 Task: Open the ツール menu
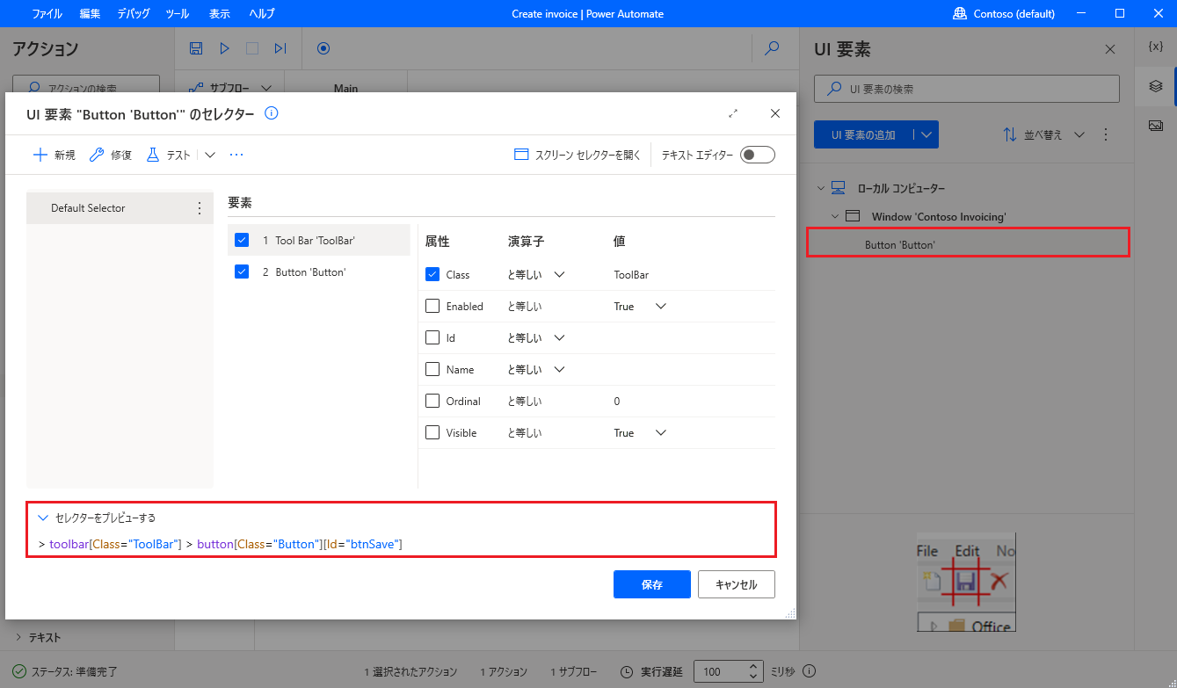[177, 13]
